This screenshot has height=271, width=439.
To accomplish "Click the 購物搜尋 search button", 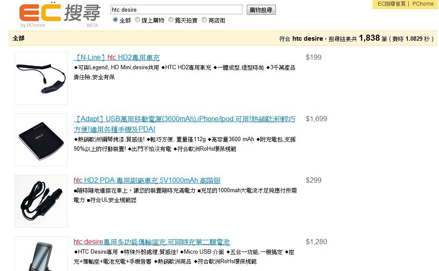I will 261,10.
